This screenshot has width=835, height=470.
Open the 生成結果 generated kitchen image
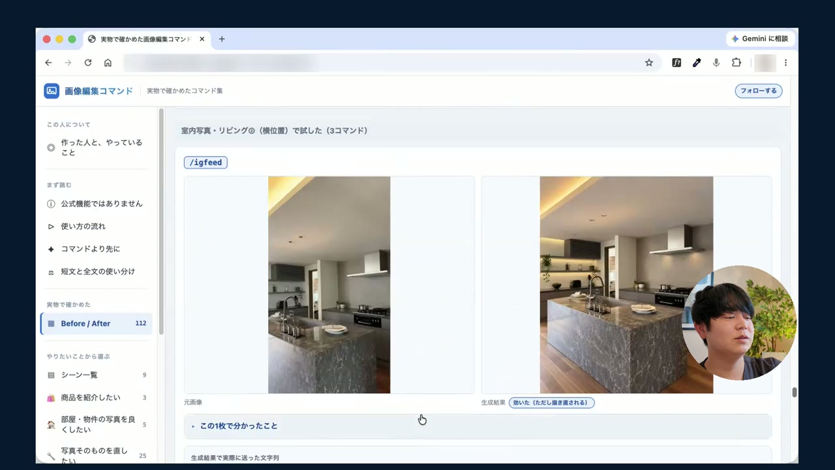click(x=626, y=285)
